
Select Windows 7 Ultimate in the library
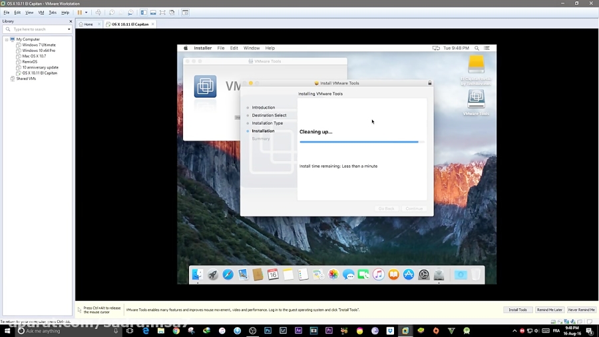[39, 45]
